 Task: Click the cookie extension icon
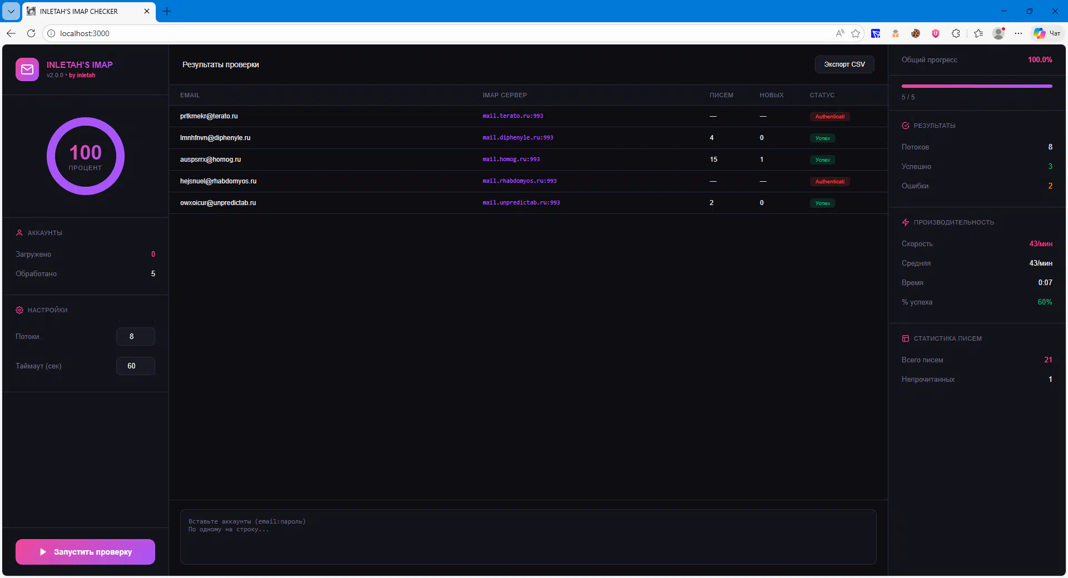(915, 33)
